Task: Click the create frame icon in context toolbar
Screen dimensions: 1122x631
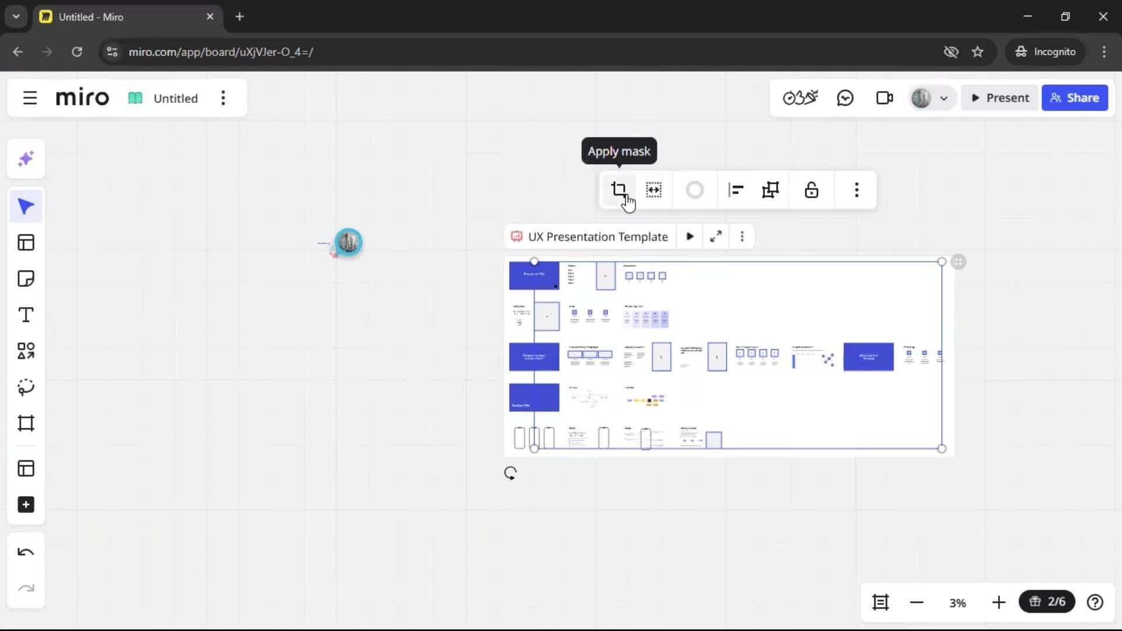Action: click(x=770, y=190)
